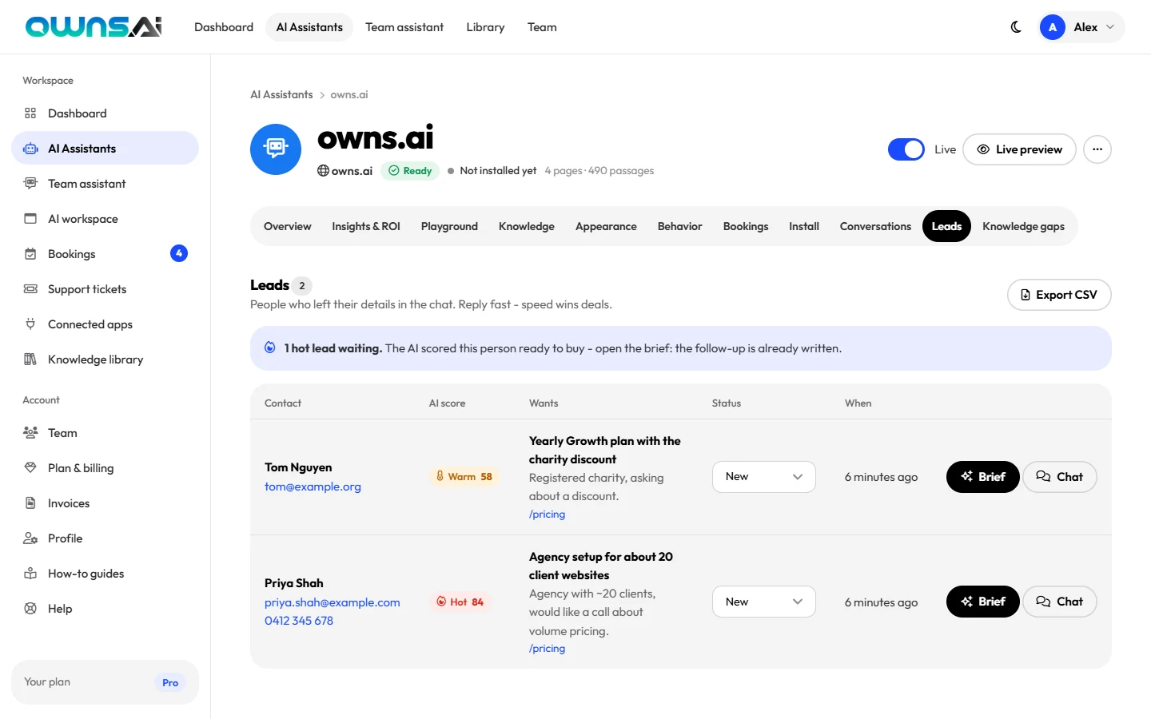The height and width of the screenshot is (719, 1151).
Task: Open Dashboard in the top navigation
Action: click(224, 27)
